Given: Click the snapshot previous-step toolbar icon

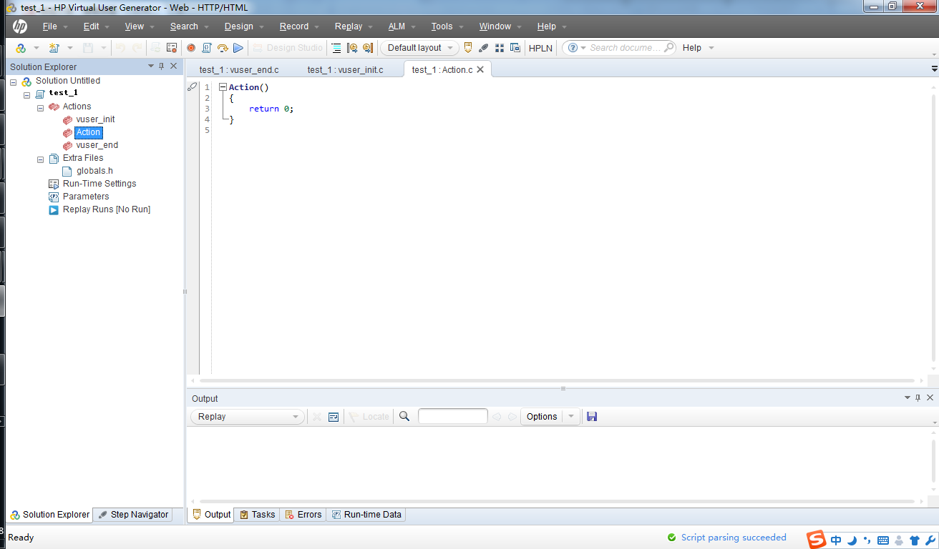Looking at the screenshot, I should (x=352, y=48).
